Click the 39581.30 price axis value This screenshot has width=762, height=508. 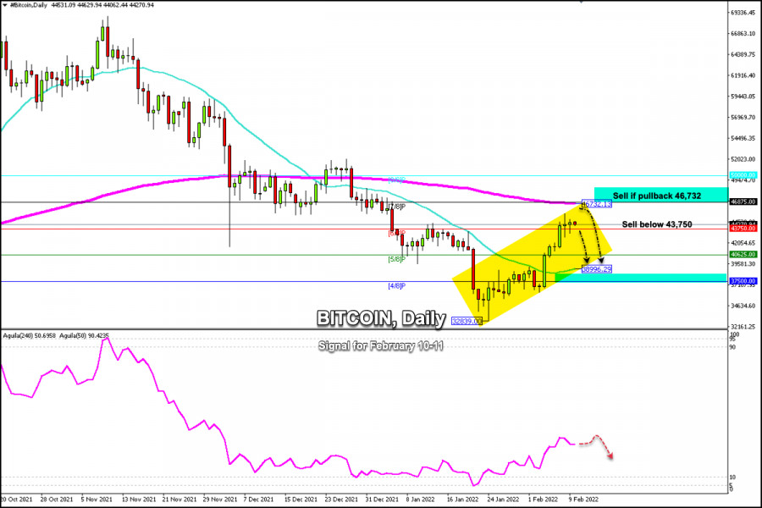pyautogui.click(x=743, y=263)
